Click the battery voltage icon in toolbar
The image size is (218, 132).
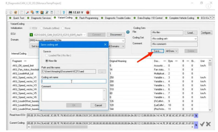pyautogui.click(x=70, y=12)
